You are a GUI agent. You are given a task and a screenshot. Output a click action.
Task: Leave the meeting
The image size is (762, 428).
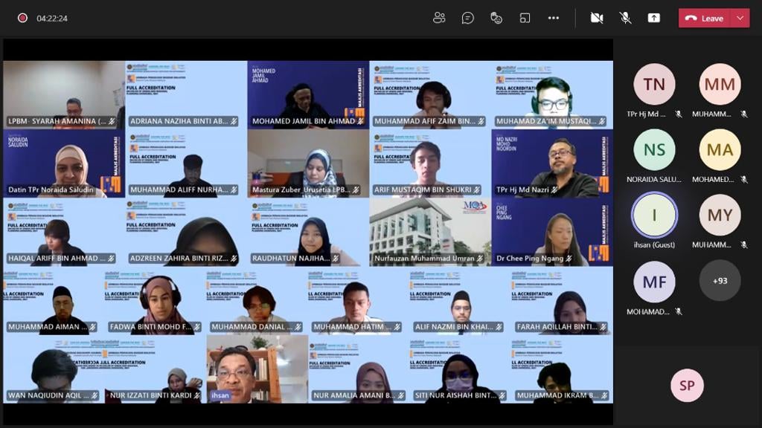click(705, 18)
